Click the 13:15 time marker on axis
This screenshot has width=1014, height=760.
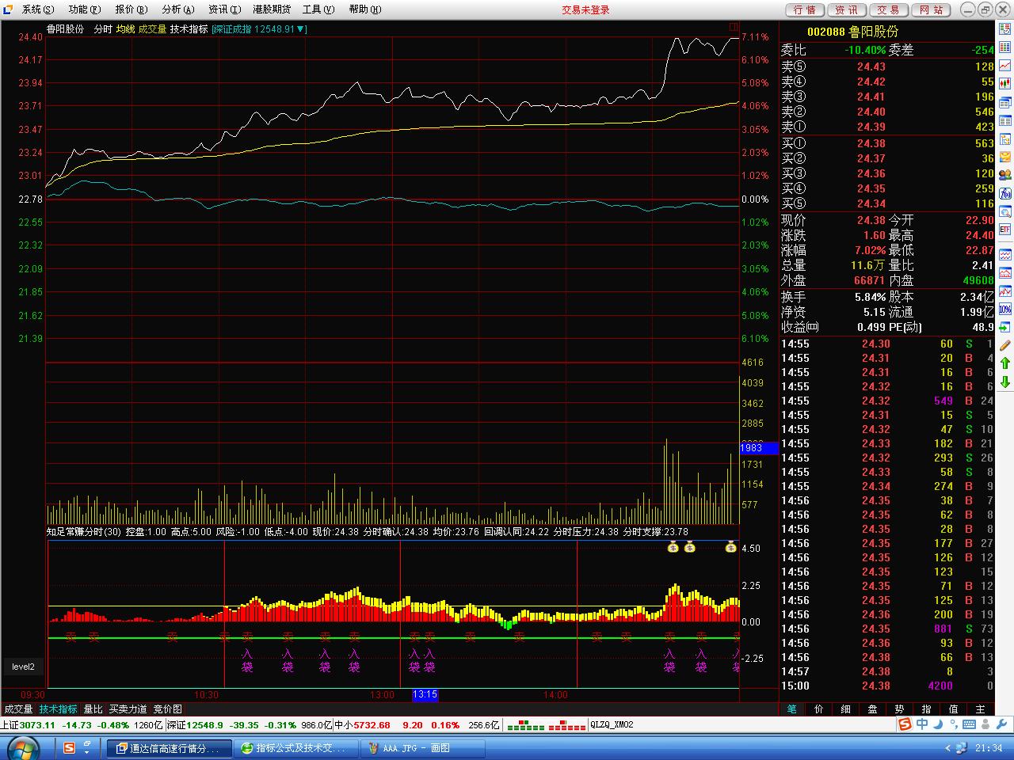coord(425,695)
